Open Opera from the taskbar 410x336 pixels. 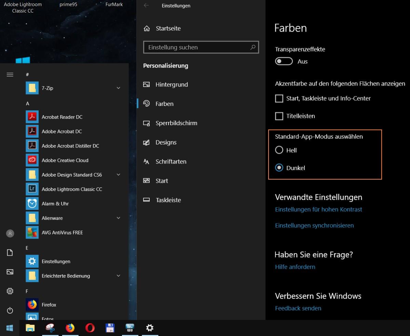(x=90, y=328)
